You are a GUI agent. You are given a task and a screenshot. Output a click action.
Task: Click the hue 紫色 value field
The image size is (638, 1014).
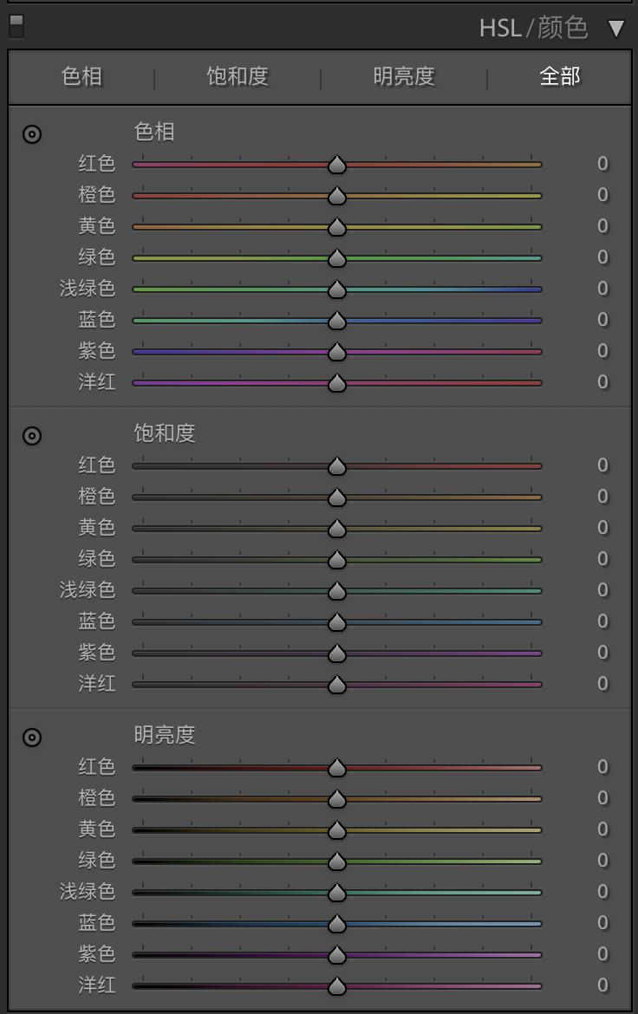[602, 351]
